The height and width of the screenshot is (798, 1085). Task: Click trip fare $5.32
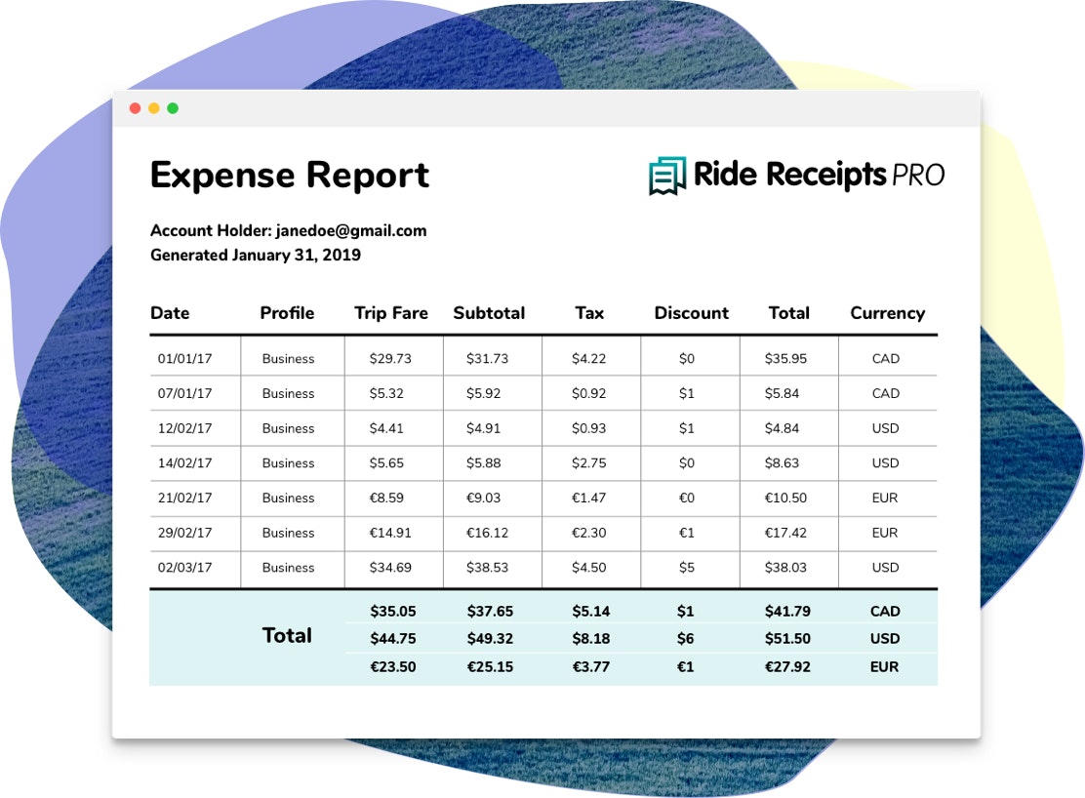(x=386, y=393)
